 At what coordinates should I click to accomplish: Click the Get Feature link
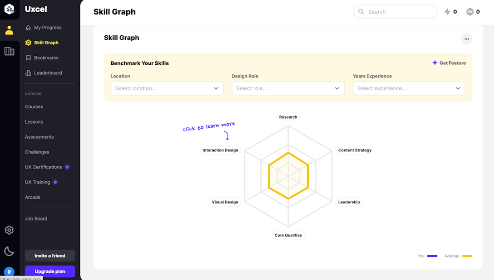pyautogui.click(x=449, y=63)
